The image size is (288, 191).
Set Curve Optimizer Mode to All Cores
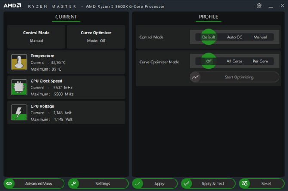click(234, 61)
